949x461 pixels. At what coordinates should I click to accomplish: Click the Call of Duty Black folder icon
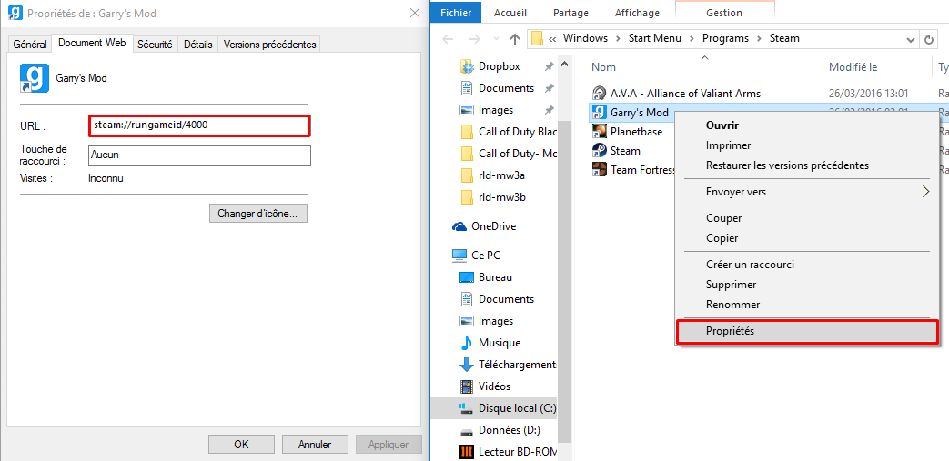pyautogui.click(x=467, y=132)
